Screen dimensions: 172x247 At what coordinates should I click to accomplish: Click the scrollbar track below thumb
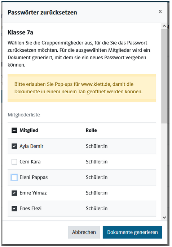(x=164, y=169)
